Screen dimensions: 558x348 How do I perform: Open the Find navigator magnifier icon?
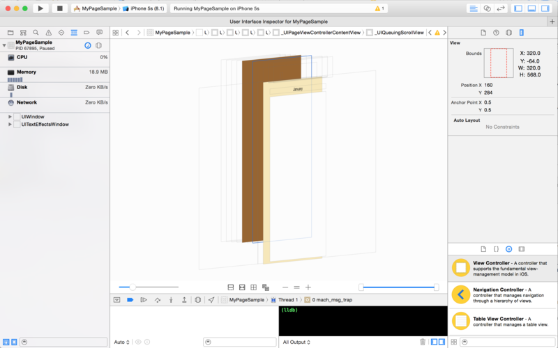tap(36, 33)
